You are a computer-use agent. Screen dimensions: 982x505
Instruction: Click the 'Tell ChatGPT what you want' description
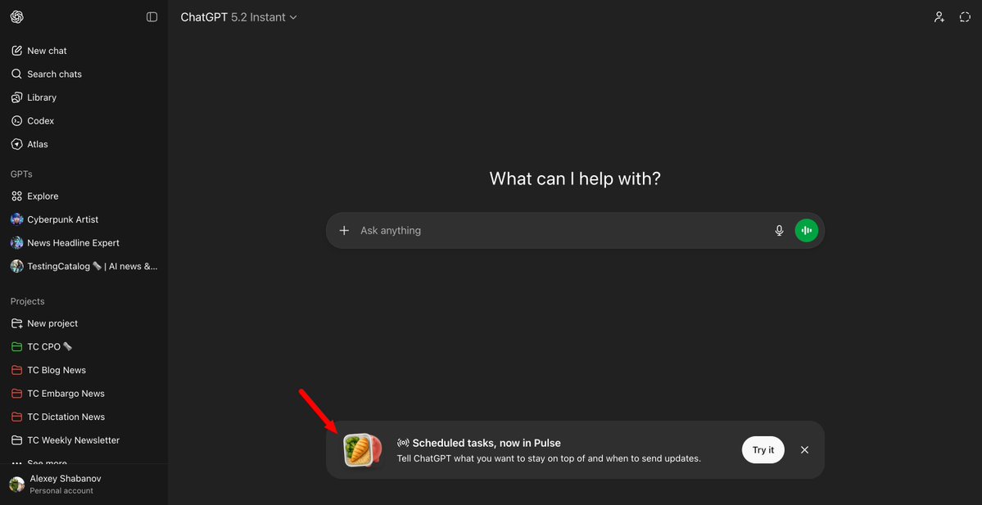coord(549,458)
